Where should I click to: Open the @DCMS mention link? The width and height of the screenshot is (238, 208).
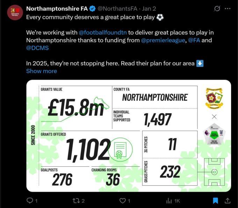(x=37, y=48)
